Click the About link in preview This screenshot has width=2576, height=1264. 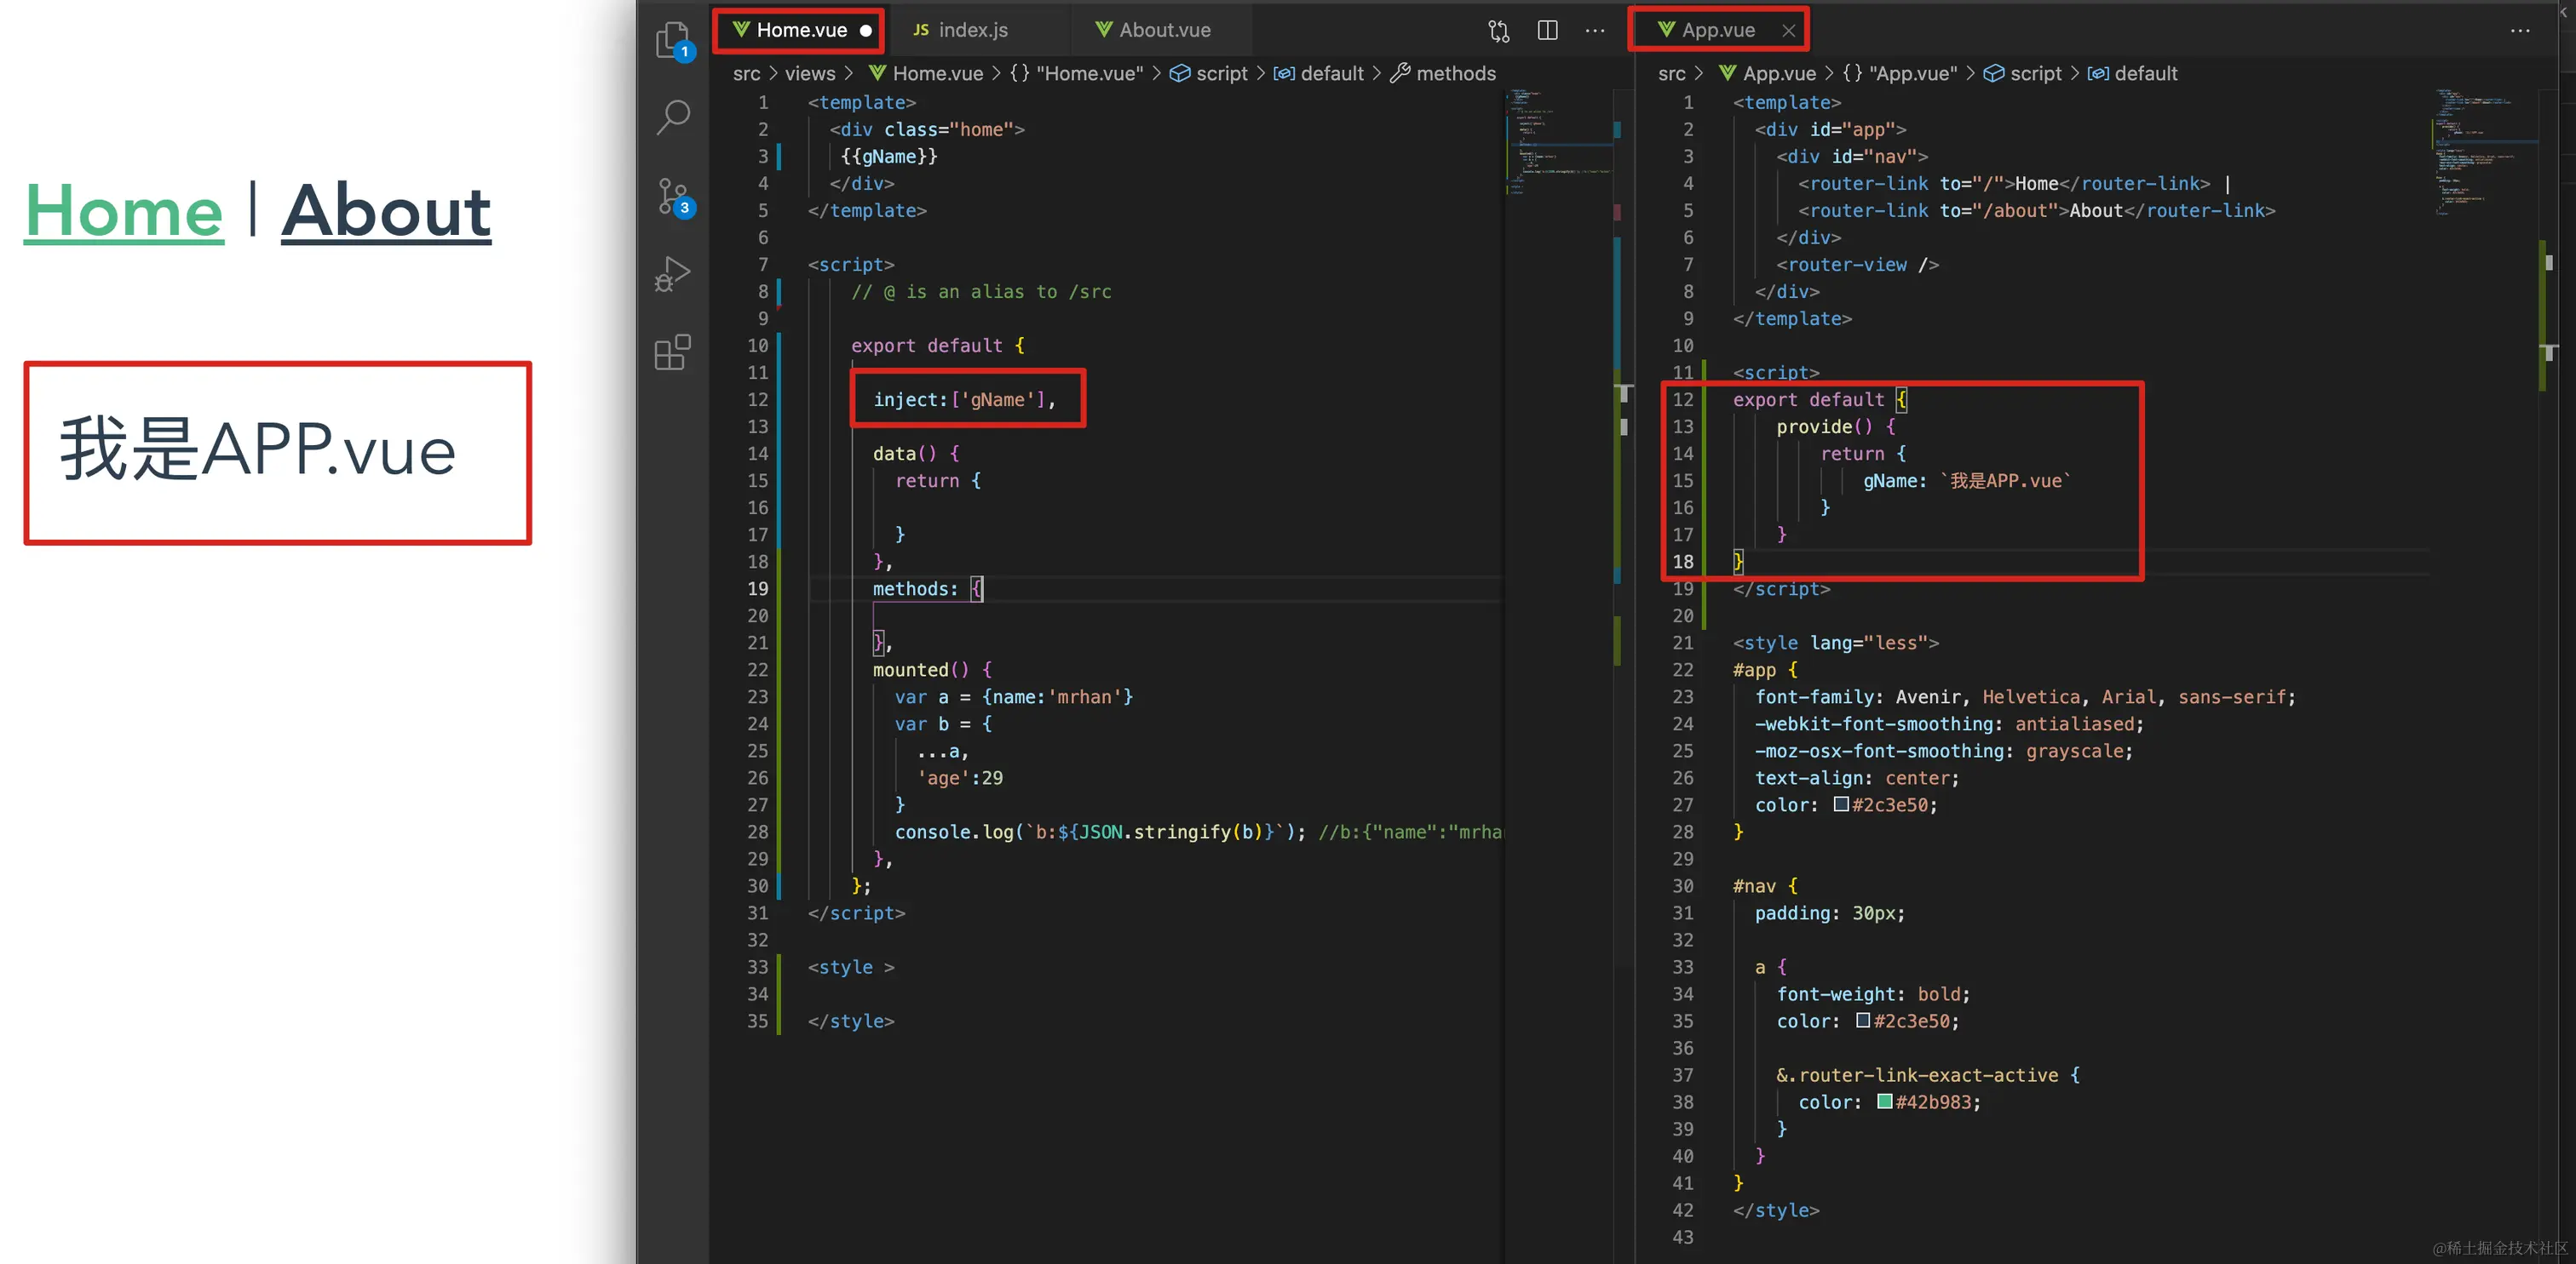386,212
